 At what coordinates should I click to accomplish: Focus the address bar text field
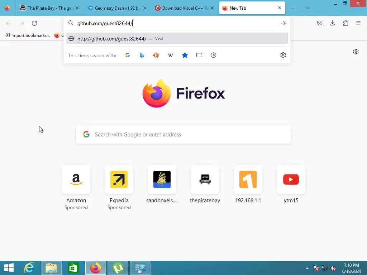[x=177, y=23]
